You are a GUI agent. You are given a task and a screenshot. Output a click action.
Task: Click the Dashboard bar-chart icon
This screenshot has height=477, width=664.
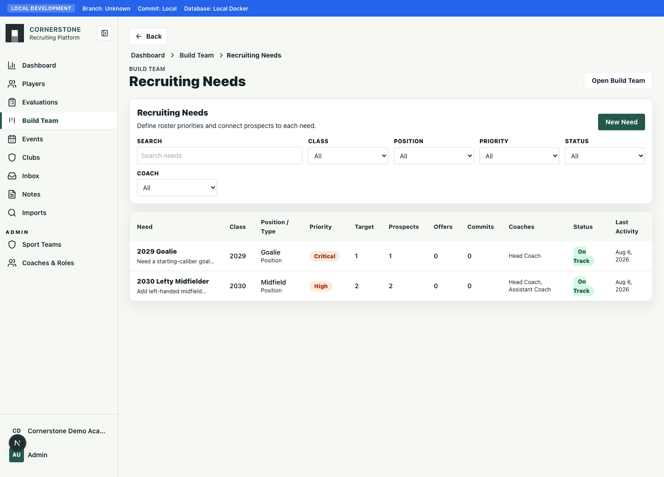12,65
